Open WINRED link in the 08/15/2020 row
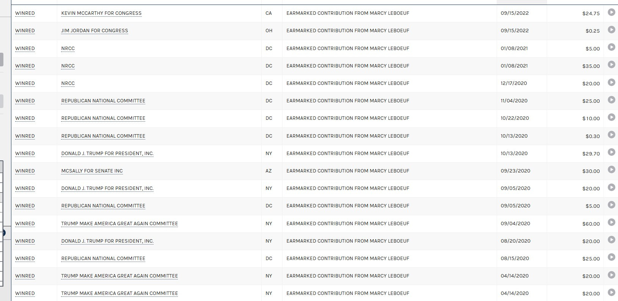 (x=25, y=259)
